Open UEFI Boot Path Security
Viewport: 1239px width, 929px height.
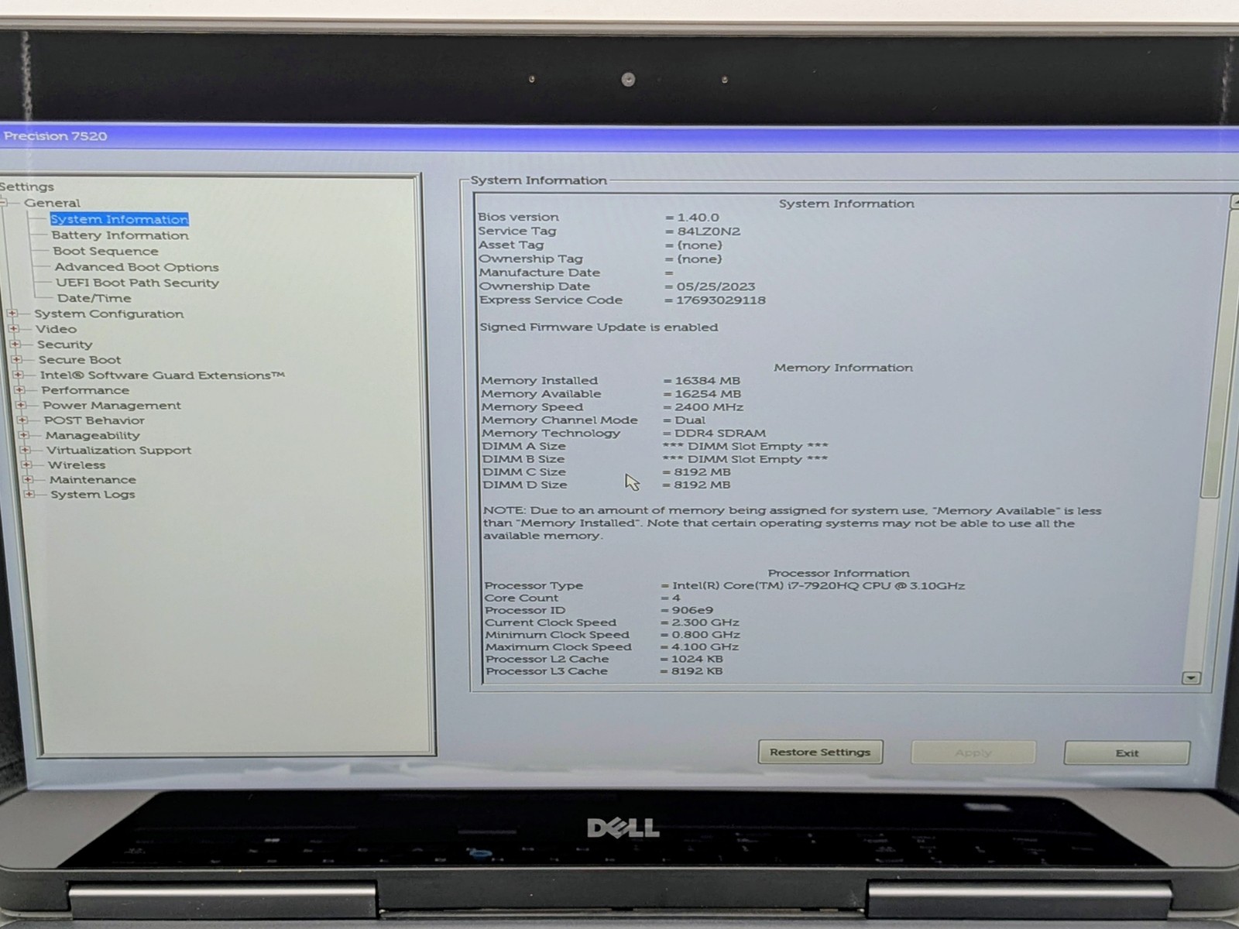pyautogui.click(x=137, y=283)
